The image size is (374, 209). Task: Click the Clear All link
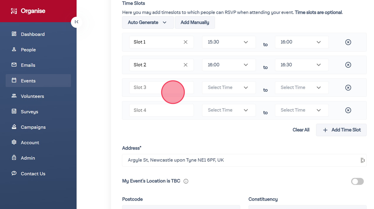301,130
